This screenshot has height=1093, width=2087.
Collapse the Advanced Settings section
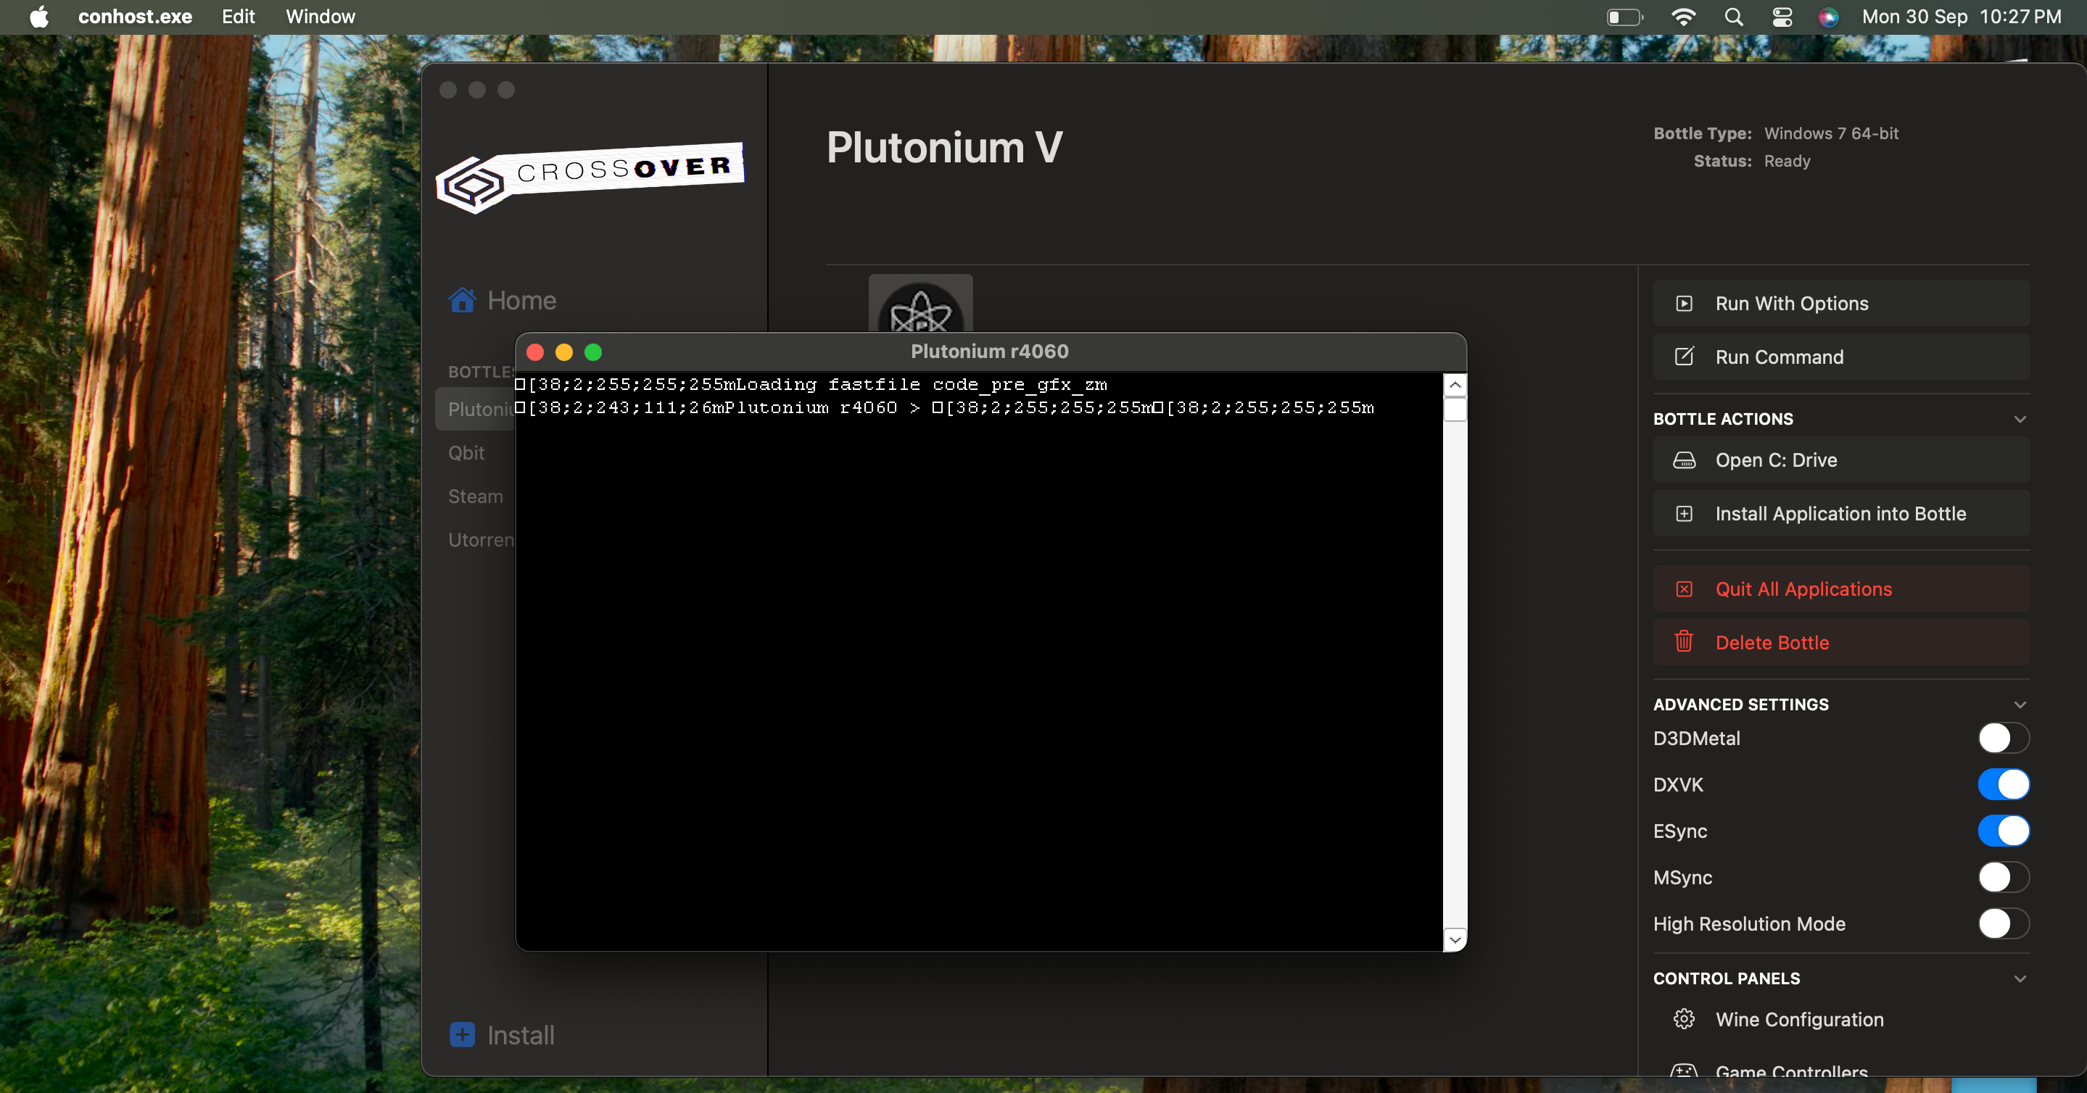2020,705
